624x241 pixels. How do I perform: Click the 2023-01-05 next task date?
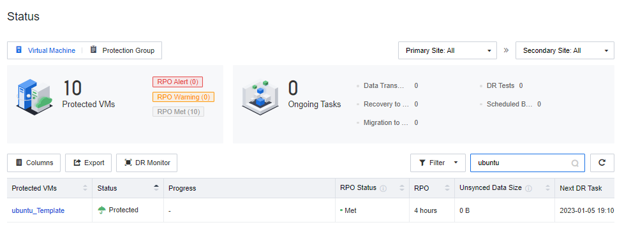tap(587, 210)
